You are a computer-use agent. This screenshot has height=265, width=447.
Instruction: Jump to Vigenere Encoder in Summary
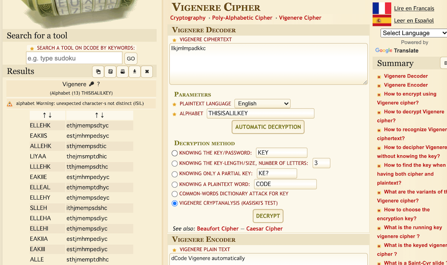click(x=406, y=85)
